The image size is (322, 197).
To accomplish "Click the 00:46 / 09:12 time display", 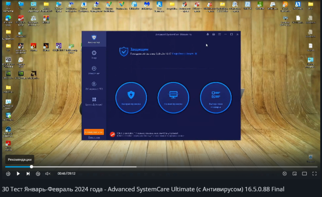I will pos(66,173).
